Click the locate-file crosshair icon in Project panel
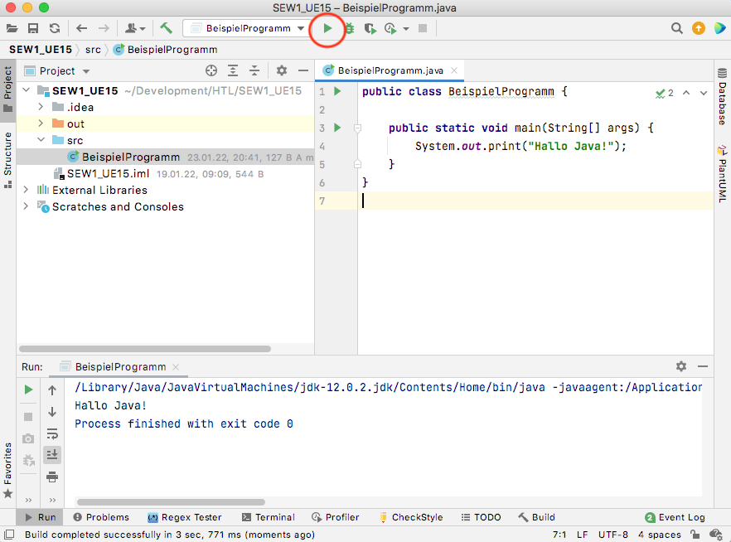 pyautogui.click(x=211, y=70)
